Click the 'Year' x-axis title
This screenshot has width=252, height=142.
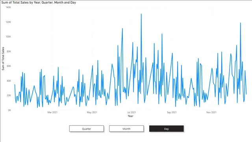click(x=130, y=116)
